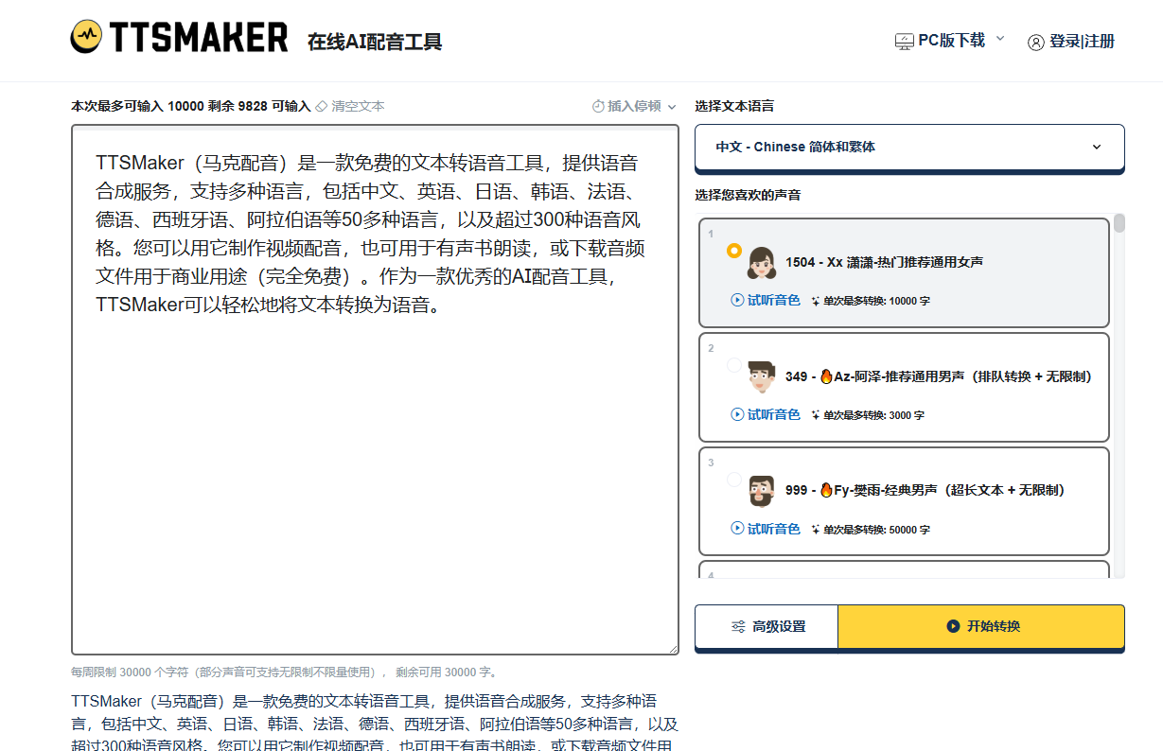Viewport: 1163px width, 751px height.
Task: Click inside the main text input area
Action: (x=375, y=389)
